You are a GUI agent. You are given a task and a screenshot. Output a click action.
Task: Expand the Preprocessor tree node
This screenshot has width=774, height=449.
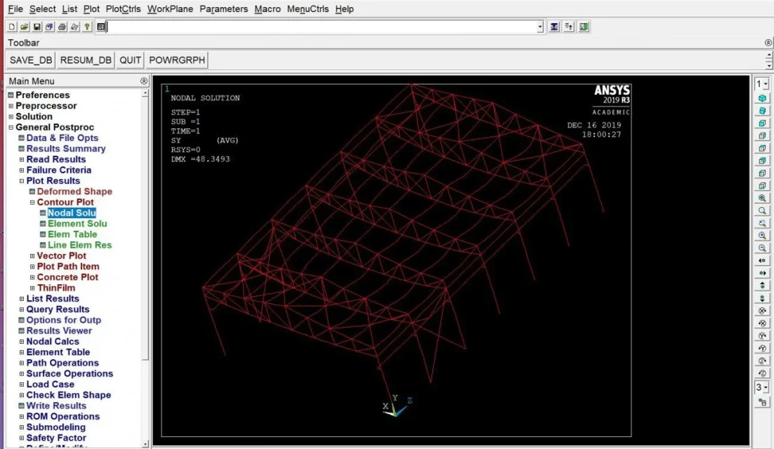pos(11,106)
